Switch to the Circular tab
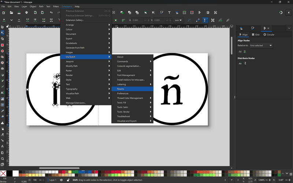Viewport: 293px width, 183px height. click(269, 34)
